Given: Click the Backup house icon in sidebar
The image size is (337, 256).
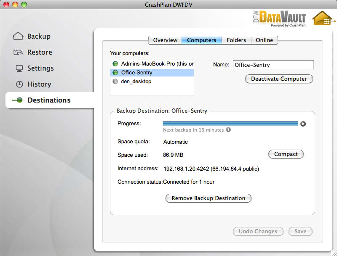Looking at the screenshot, I should coord(18,36).
